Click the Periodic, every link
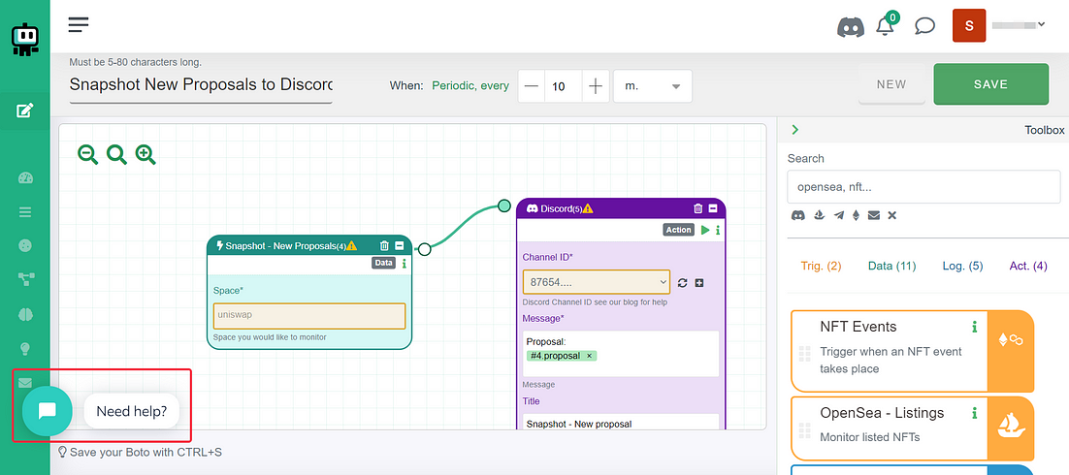 click(x=470, y=86)
